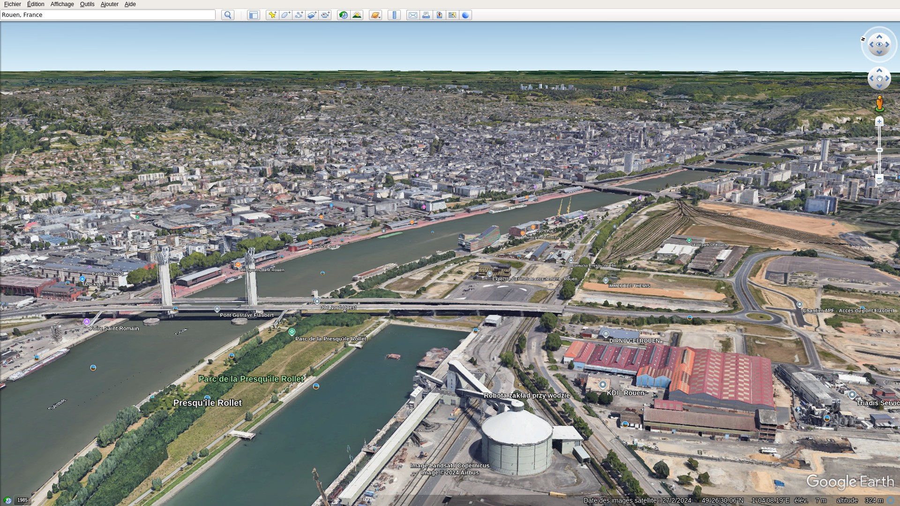View in Google Maps
Image resolution: width=900 pixels, height=506 pixels.
452,15
